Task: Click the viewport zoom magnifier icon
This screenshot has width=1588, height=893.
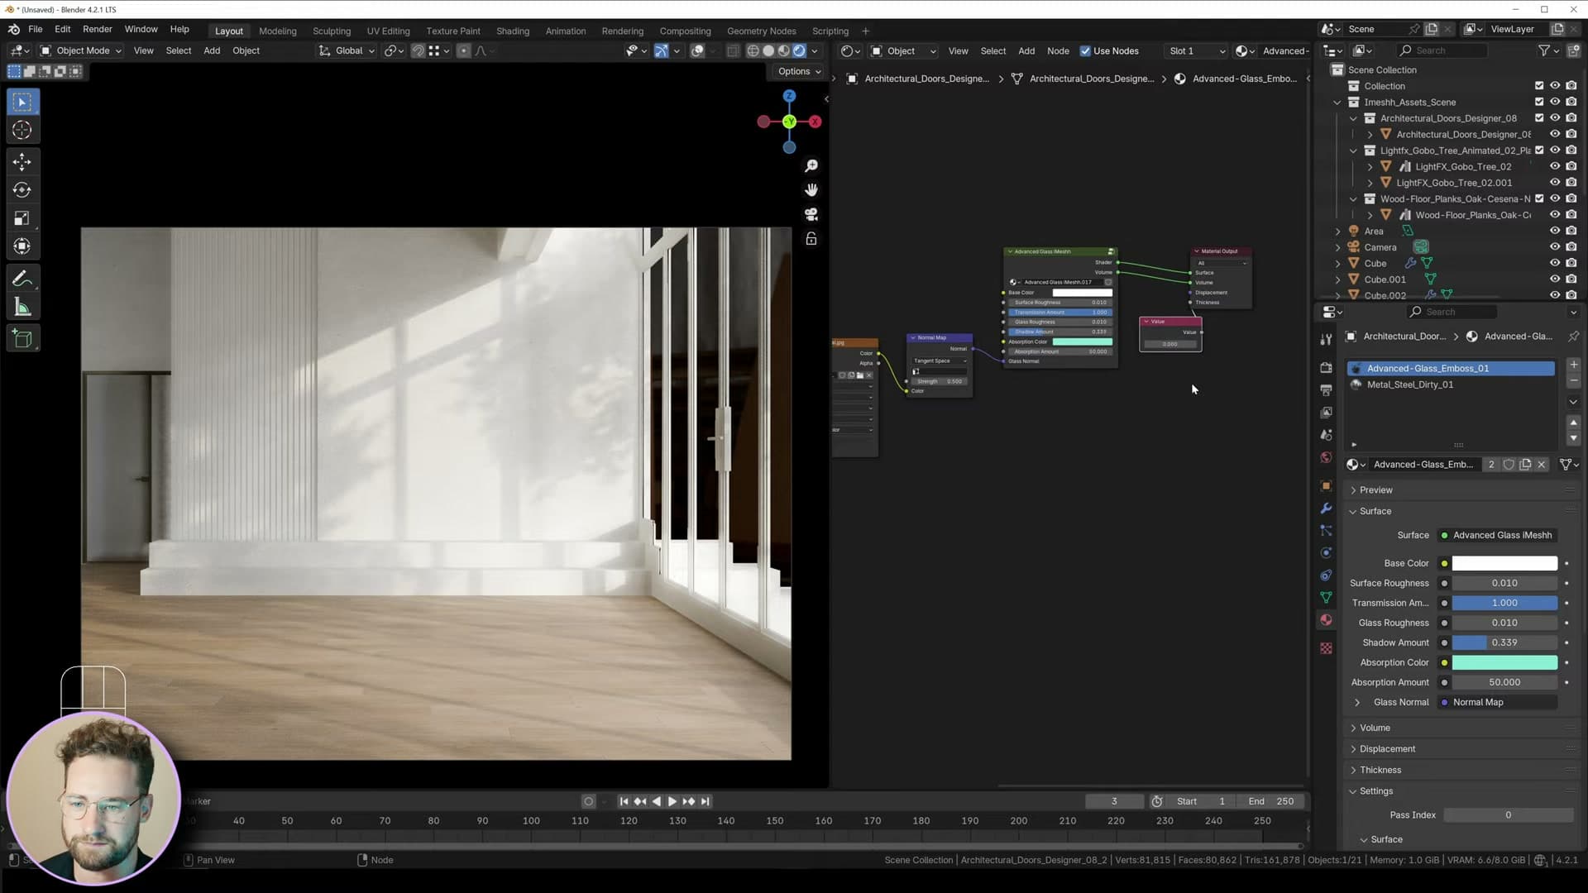Action: pos(811,166)
